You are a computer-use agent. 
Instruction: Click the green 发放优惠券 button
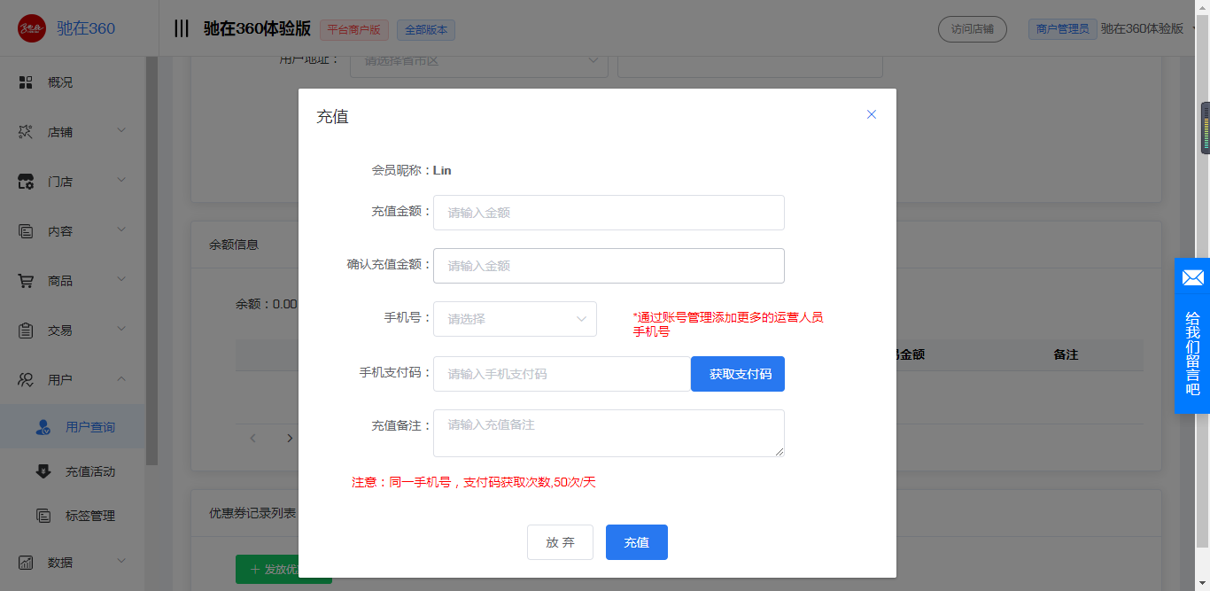pos(283,570)
